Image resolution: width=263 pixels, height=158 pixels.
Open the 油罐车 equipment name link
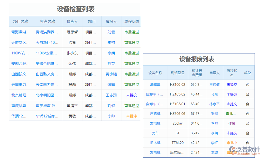click(x=155, y=85)
